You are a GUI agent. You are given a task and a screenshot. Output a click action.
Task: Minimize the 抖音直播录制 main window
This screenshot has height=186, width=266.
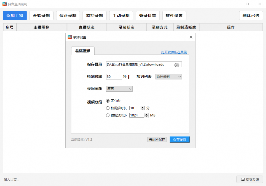(235, 4)
